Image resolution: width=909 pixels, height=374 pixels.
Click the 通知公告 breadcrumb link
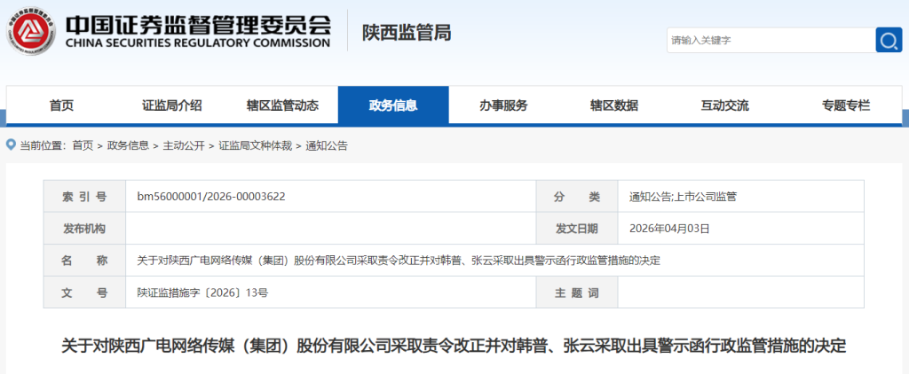tap(327, 145)
